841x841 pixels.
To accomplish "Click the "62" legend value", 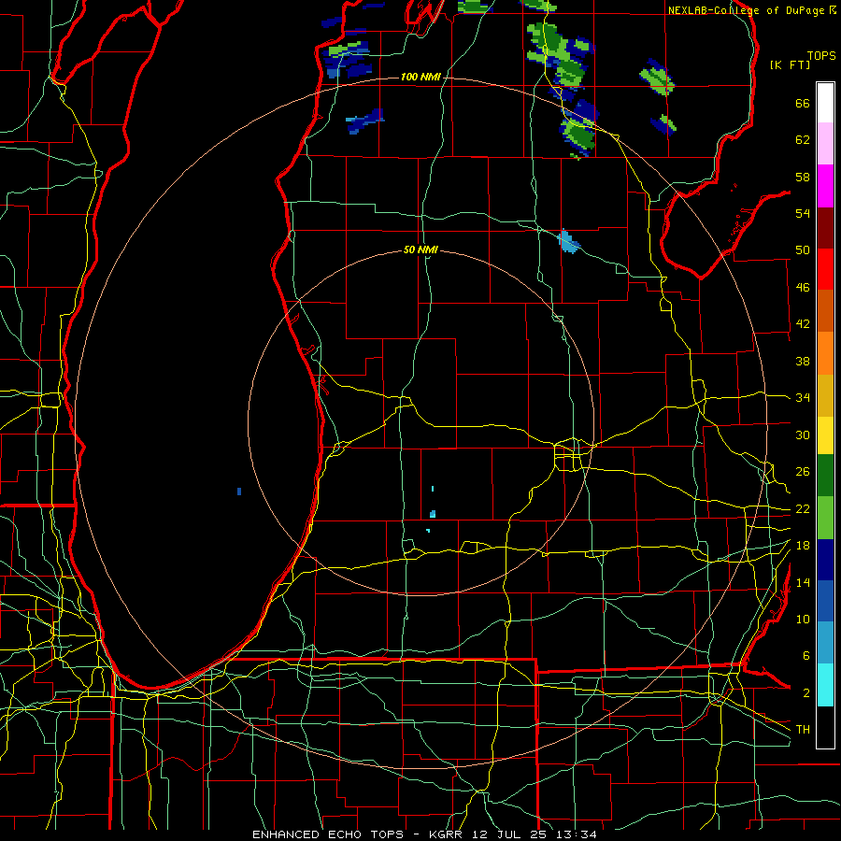I will tap(803, 140).
